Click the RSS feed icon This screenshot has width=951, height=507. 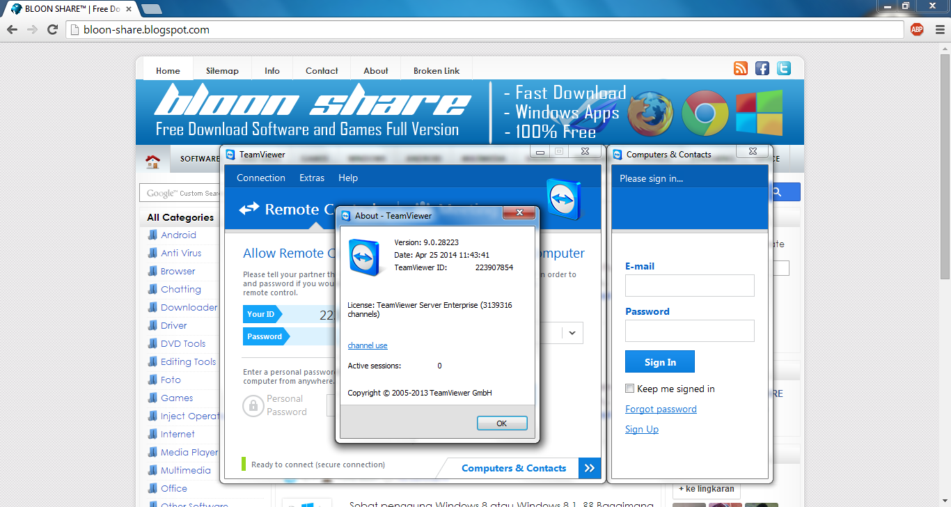741,68
